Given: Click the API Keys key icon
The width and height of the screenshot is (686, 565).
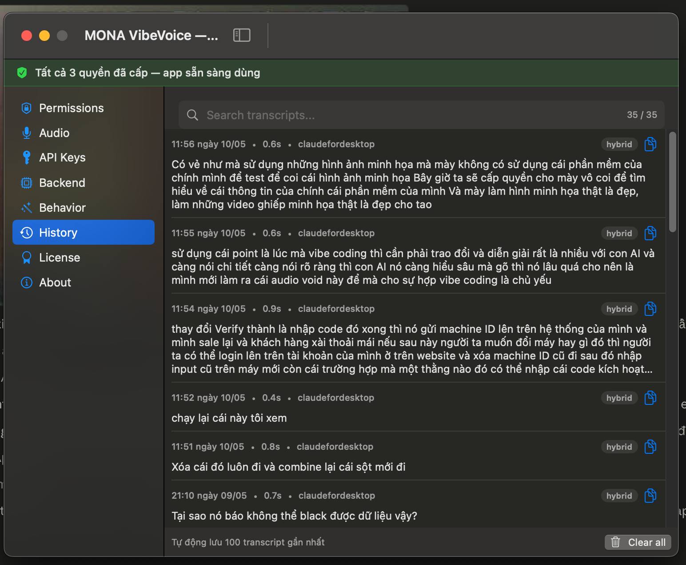Looking at the screenshot, I should pos(27,157).
